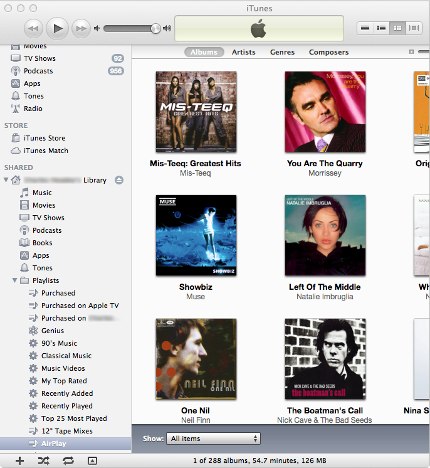The height and width of the screenshot is (468, 430).
Task: Create a new playlist with the plus button
Action: point(19,460)
